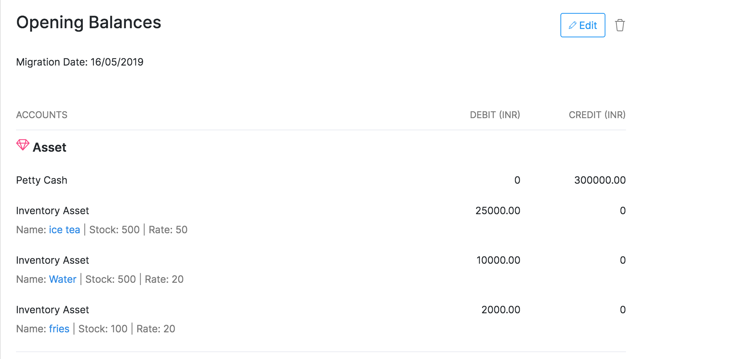Click the DEBIT (INR) column header
The image size is (748, 359).
pos(494,115)
